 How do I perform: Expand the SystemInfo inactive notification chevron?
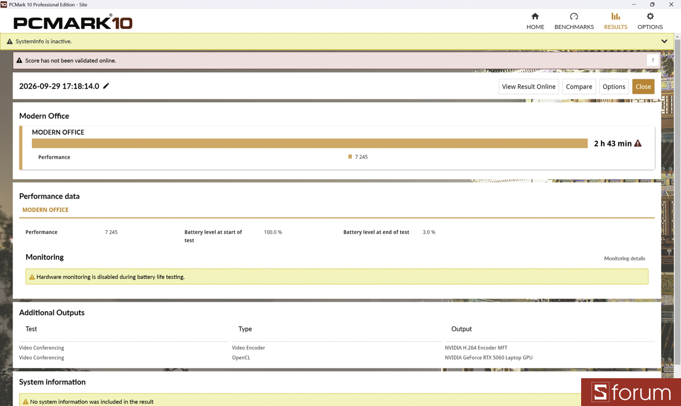pos(665,41)
